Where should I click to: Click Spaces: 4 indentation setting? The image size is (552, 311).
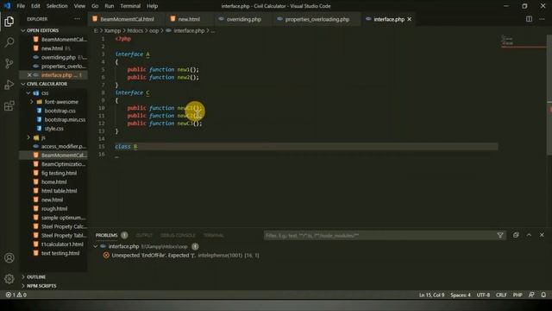(x=460, y=295)
